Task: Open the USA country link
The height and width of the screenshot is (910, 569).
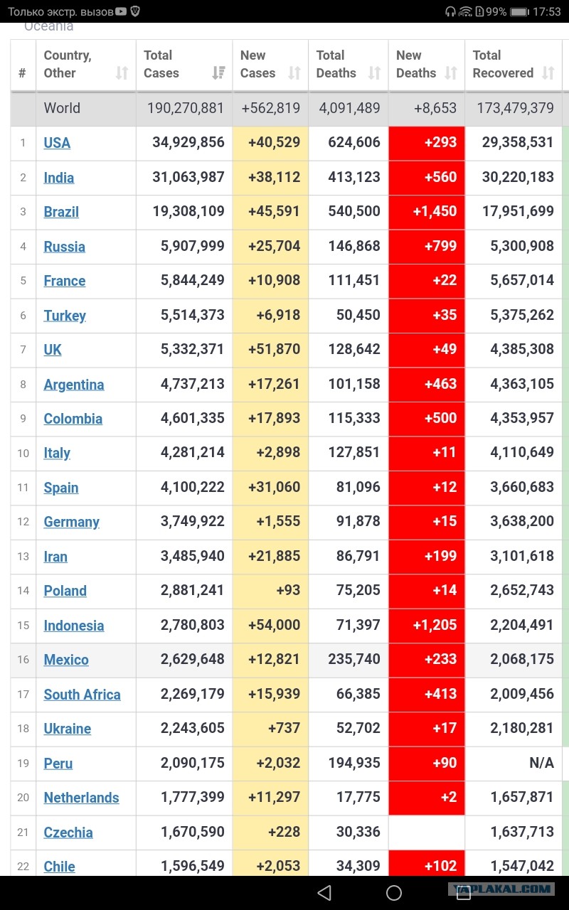Action: (57, 143)
